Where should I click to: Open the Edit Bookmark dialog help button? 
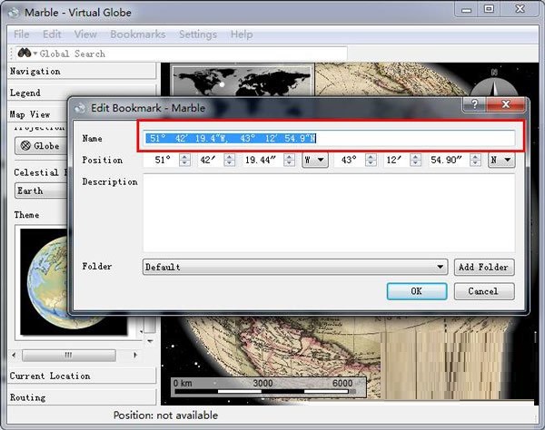click(x=474, y=104)
